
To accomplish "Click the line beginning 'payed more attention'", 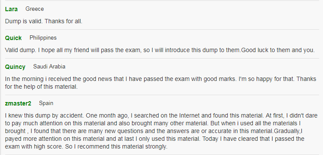I will click(155, 139).
